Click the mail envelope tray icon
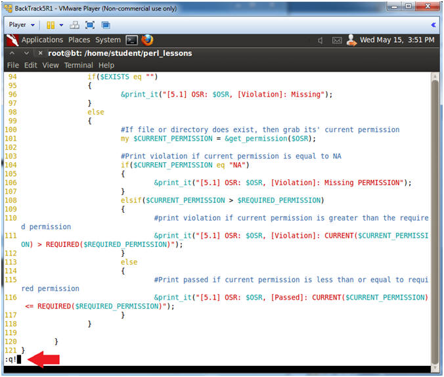Image resolution: width=444 pixels, height=377 pixels. 337,41
